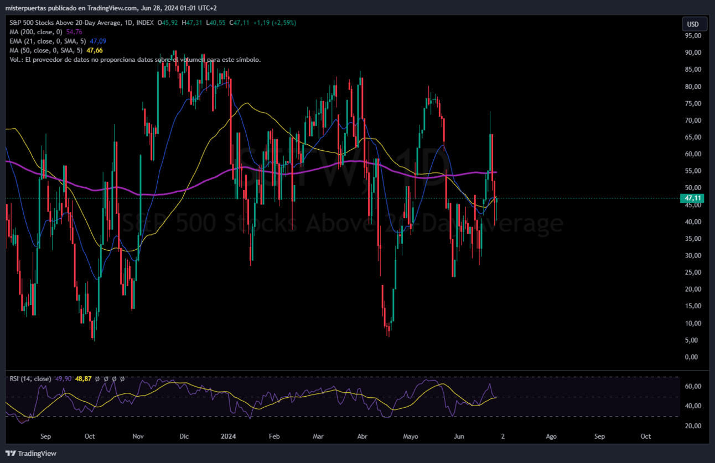Click the 50,00 price axis label
This screenshot has width=715, height=463.
click(693, 188)
